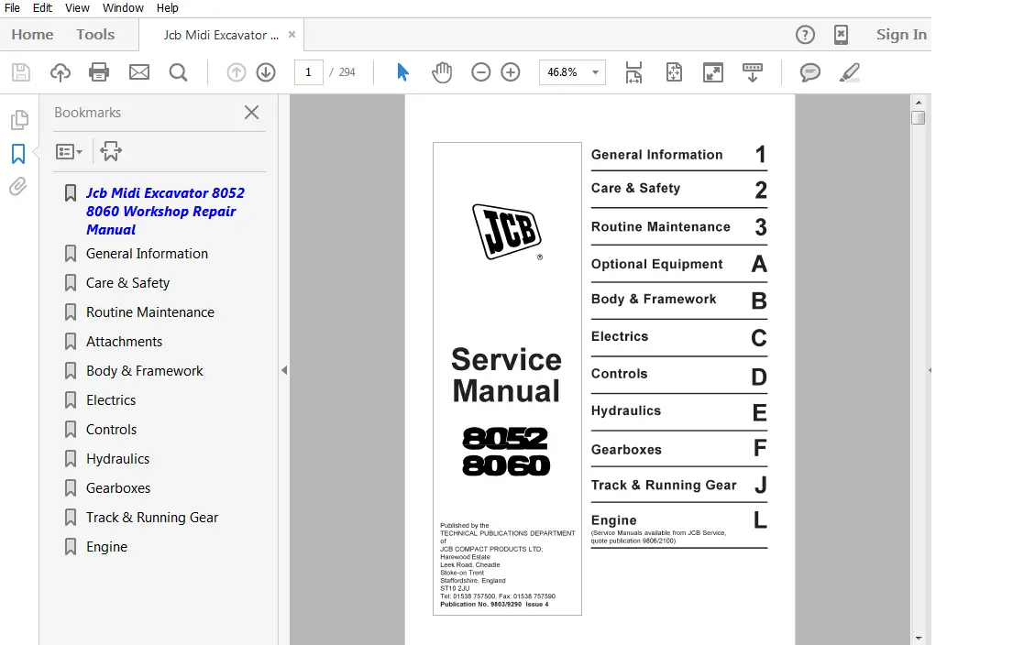Open the View menu
This screenshot has height=645, width=1024.
coord(77,8)
